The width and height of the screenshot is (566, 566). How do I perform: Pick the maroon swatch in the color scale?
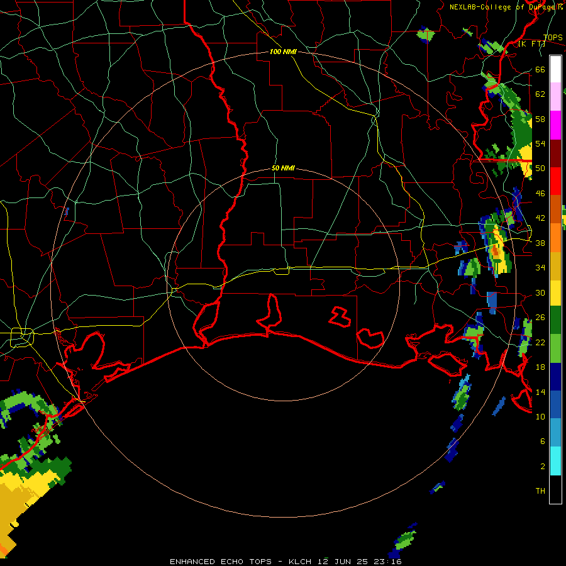coord(555,153)
